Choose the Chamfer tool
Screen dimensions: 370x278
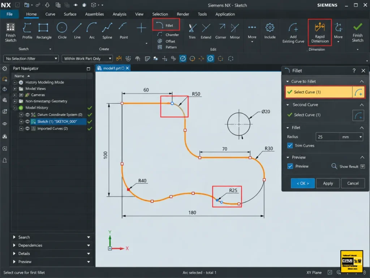tap(168, 35)
